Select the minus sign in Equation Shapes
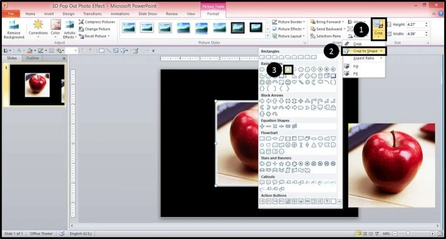This screenshot has width=446, height=239. coord(268,126)
